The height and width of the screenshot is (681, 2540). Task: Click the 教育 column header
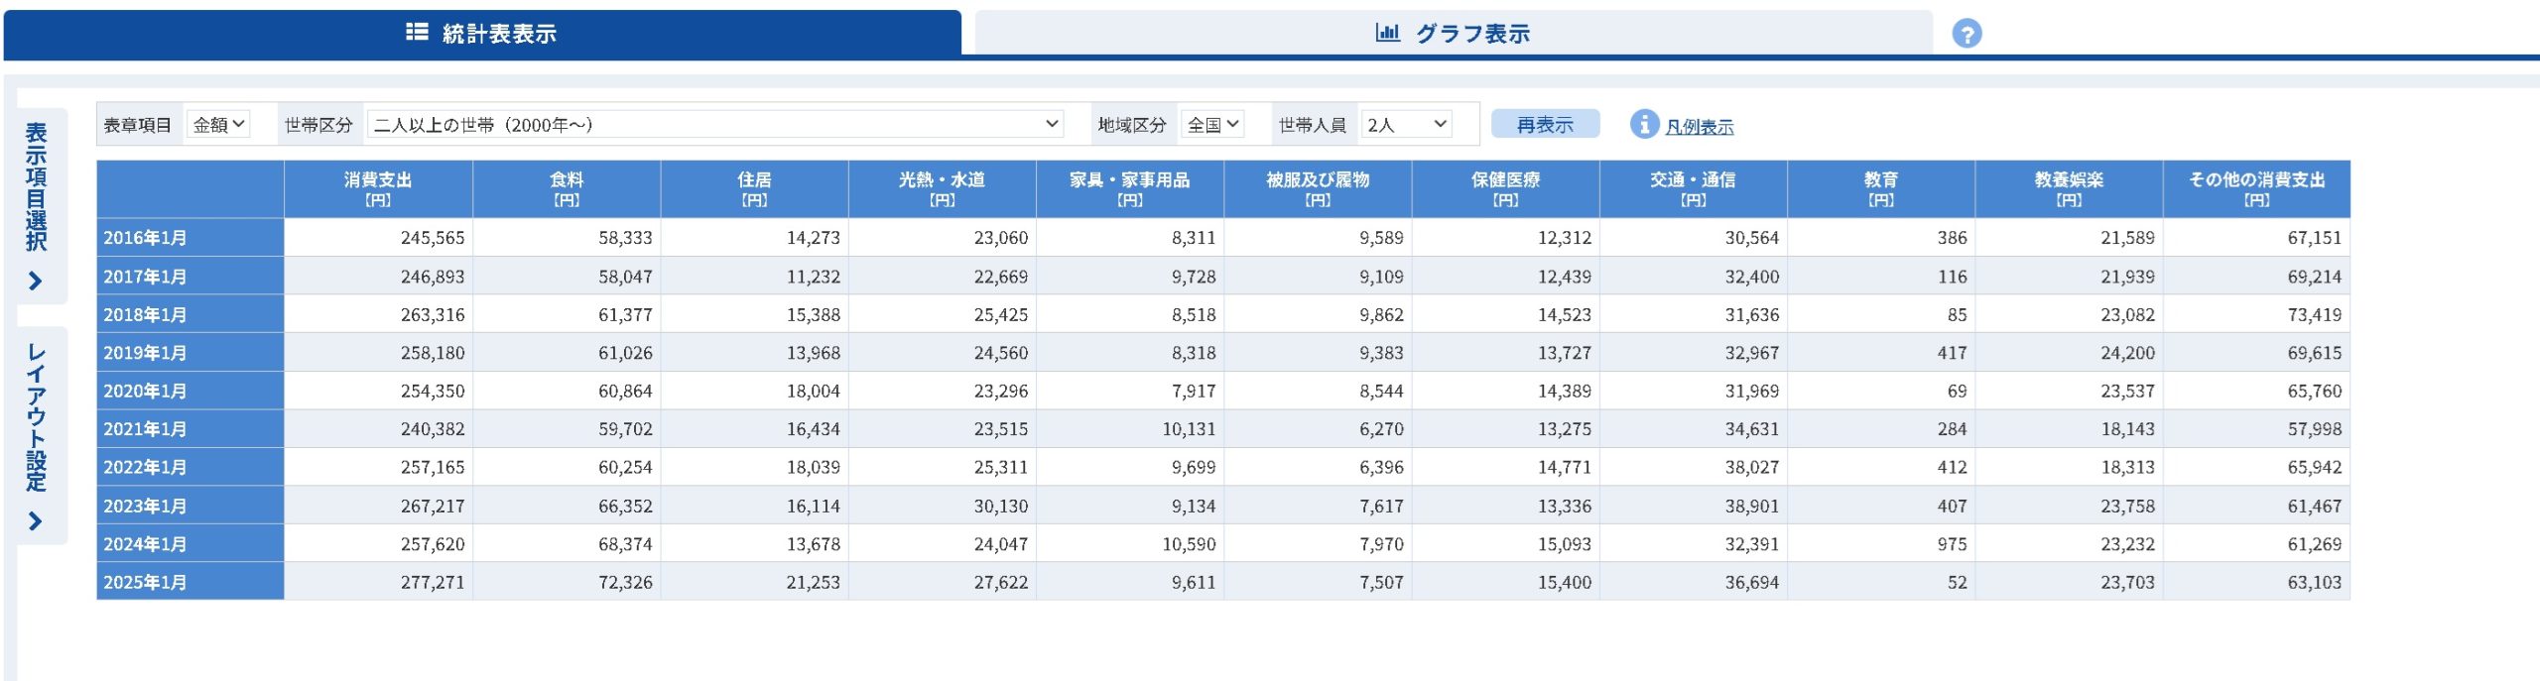1881,188
